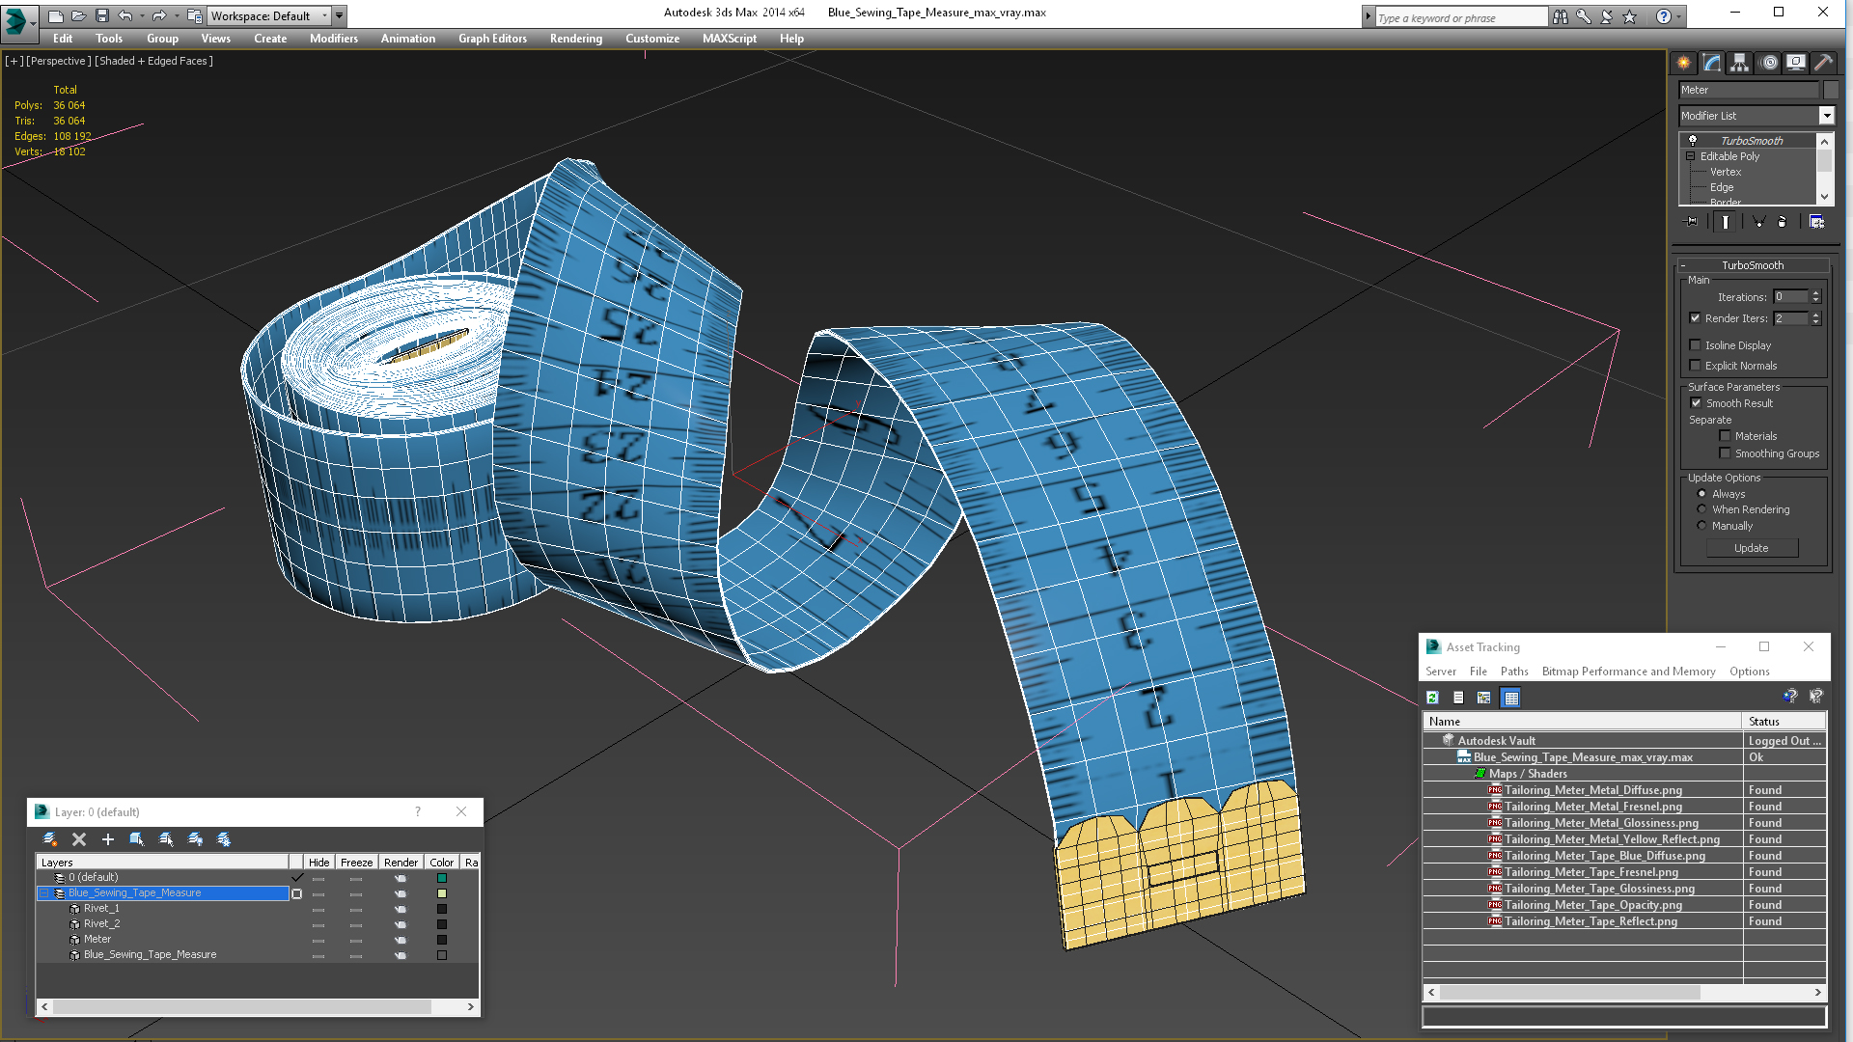The height and width of the screenshot is (1042, 1853).
Task: Click Delete Layer X icon
Action: (79, 839)
